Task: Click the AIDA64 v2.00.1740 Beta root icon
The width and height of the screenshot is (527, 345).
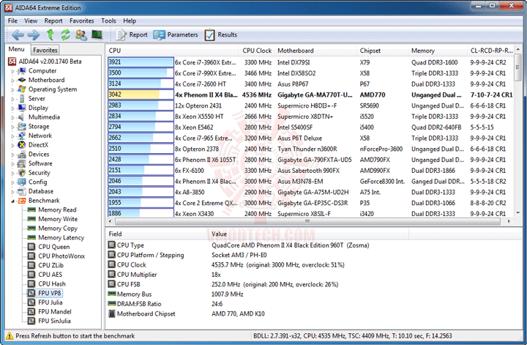Action: pos(12,62)
